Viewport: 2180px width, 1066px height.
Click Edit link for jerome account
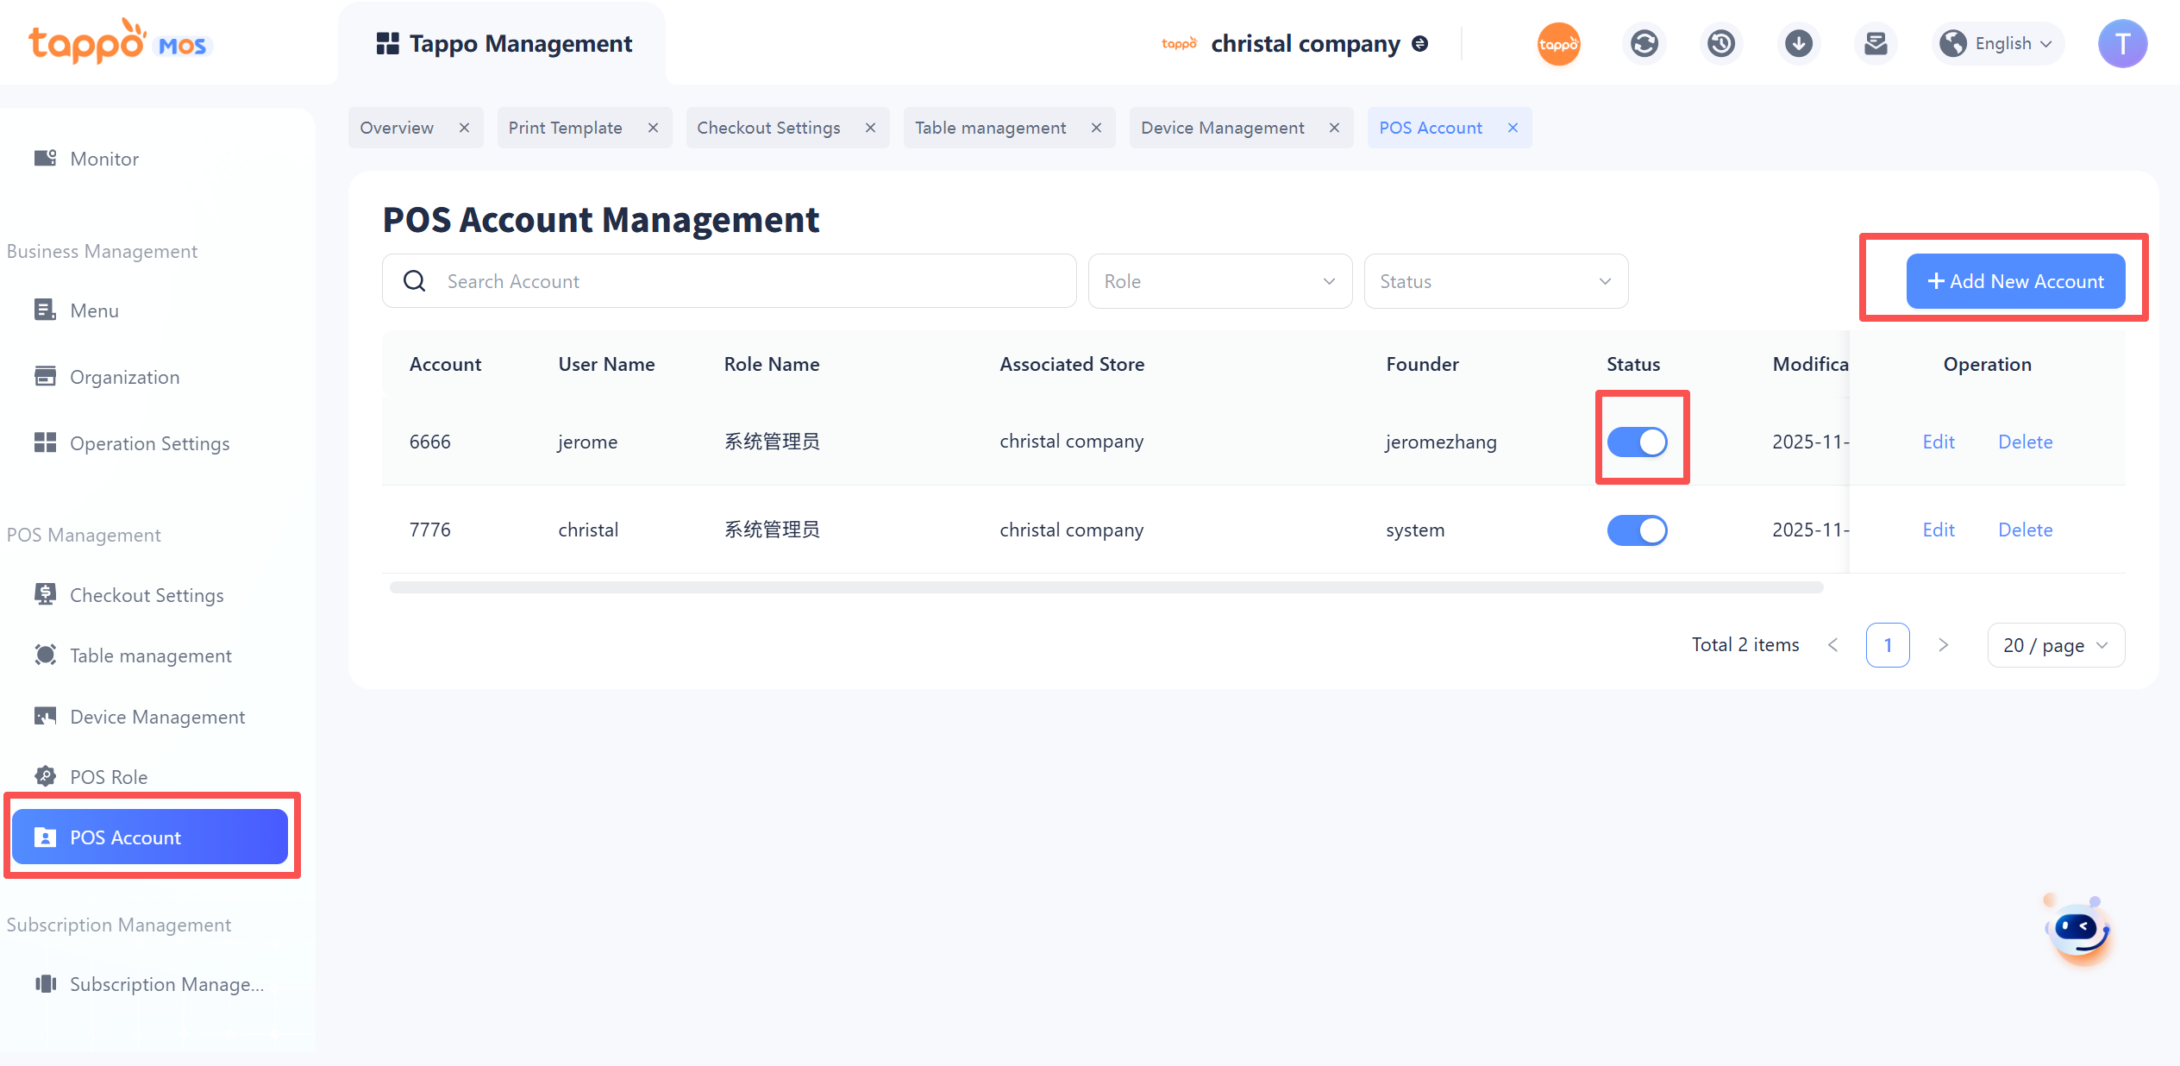(x=1939, y=442)
